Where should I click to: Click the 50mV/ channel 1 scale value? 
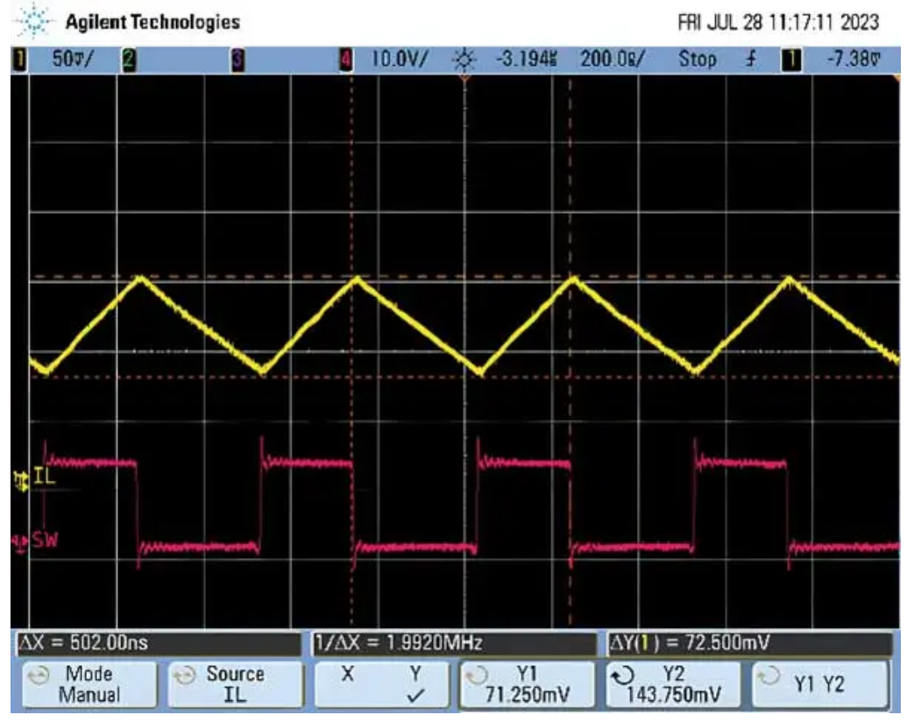72,59
